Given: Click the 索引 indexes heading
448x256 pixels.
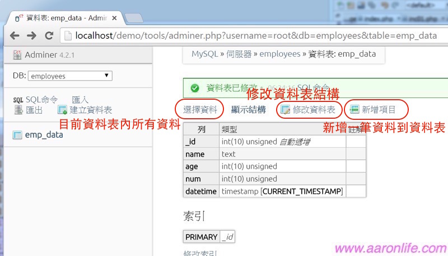Looking at the screenshot, I should point(193,216).
